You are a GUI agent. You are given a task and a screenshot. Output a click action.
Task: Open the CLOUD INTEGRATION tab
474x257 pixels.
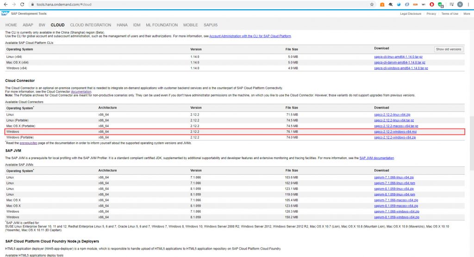tap(91, 25)
